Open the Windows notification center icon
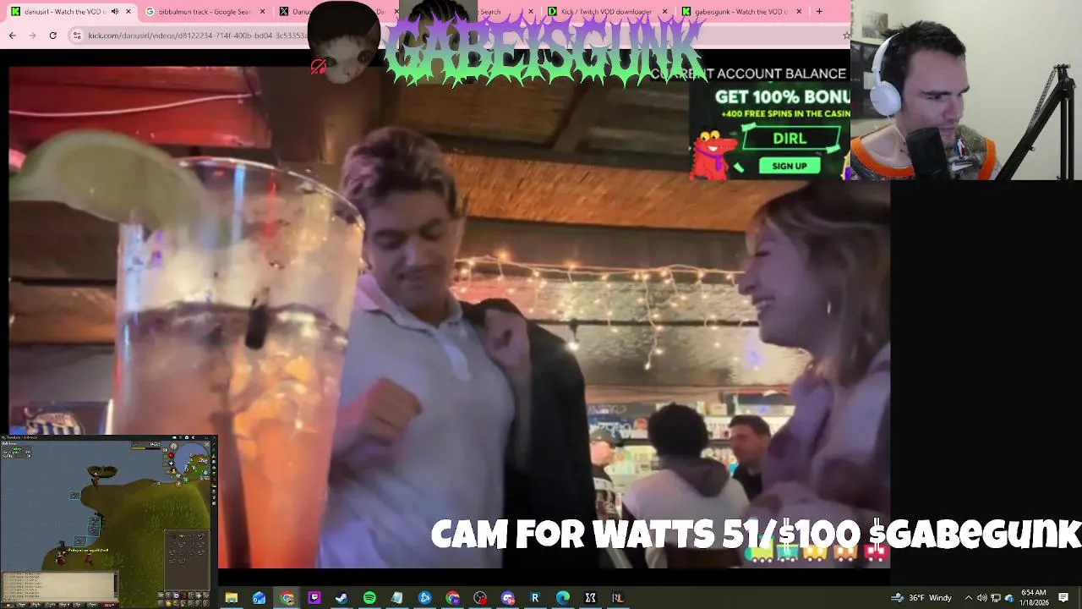The image size is (1082, 609). pyautogui.click(x=1063, y=598)
